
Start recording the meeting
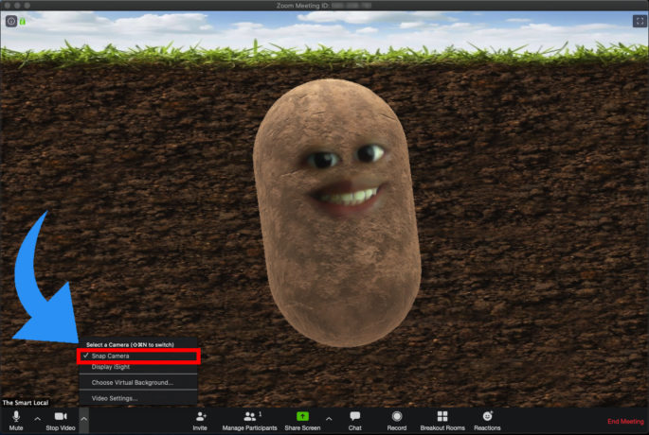[396, 419]
